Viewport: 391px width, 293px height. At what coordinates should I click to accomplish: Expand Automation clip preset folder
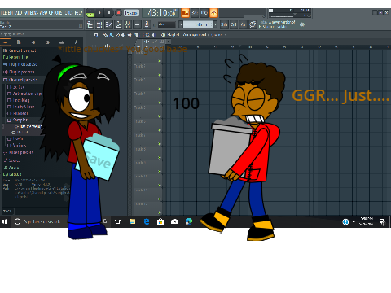(24, 94)
